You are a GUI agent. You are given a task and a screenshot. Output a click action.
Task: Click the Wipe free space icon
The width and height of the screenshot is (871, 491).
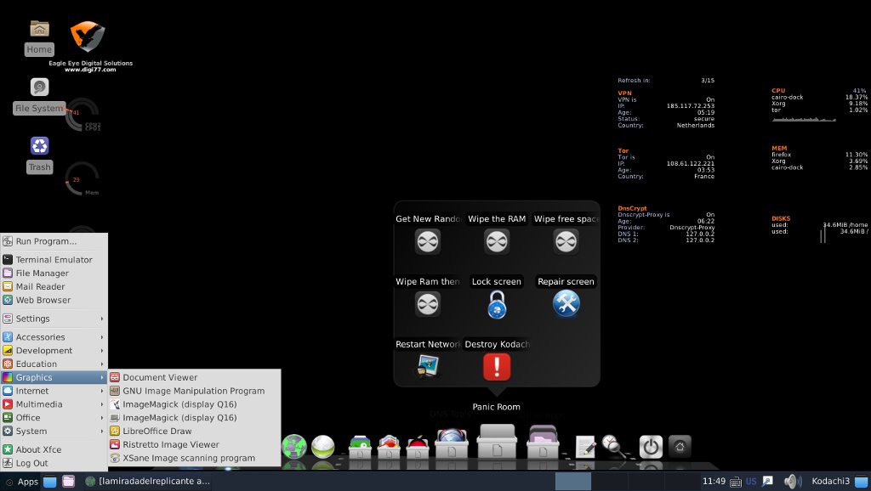pyautogui.click(x=566, y=241)
